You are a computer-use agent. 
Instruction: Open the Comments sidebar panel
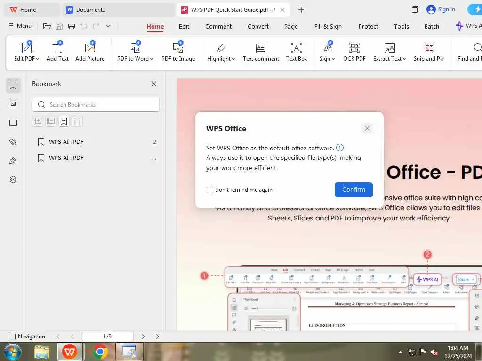[13, 123]
